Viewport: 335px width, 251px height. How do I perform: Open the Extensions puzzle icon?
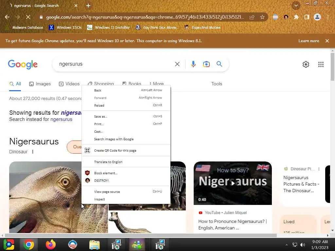click(x=296, y=17)
